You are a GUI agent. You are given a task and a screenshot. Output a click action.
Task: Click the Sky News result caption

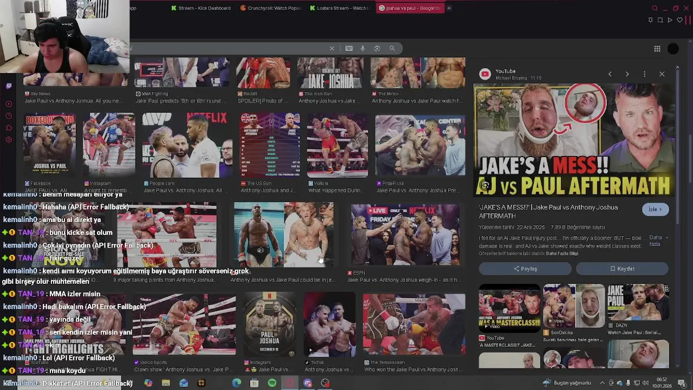click(x=73, y=101)
